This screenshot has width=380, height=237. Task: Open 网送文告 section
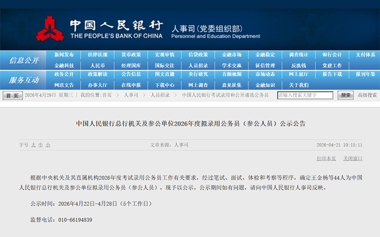(64, 85)
